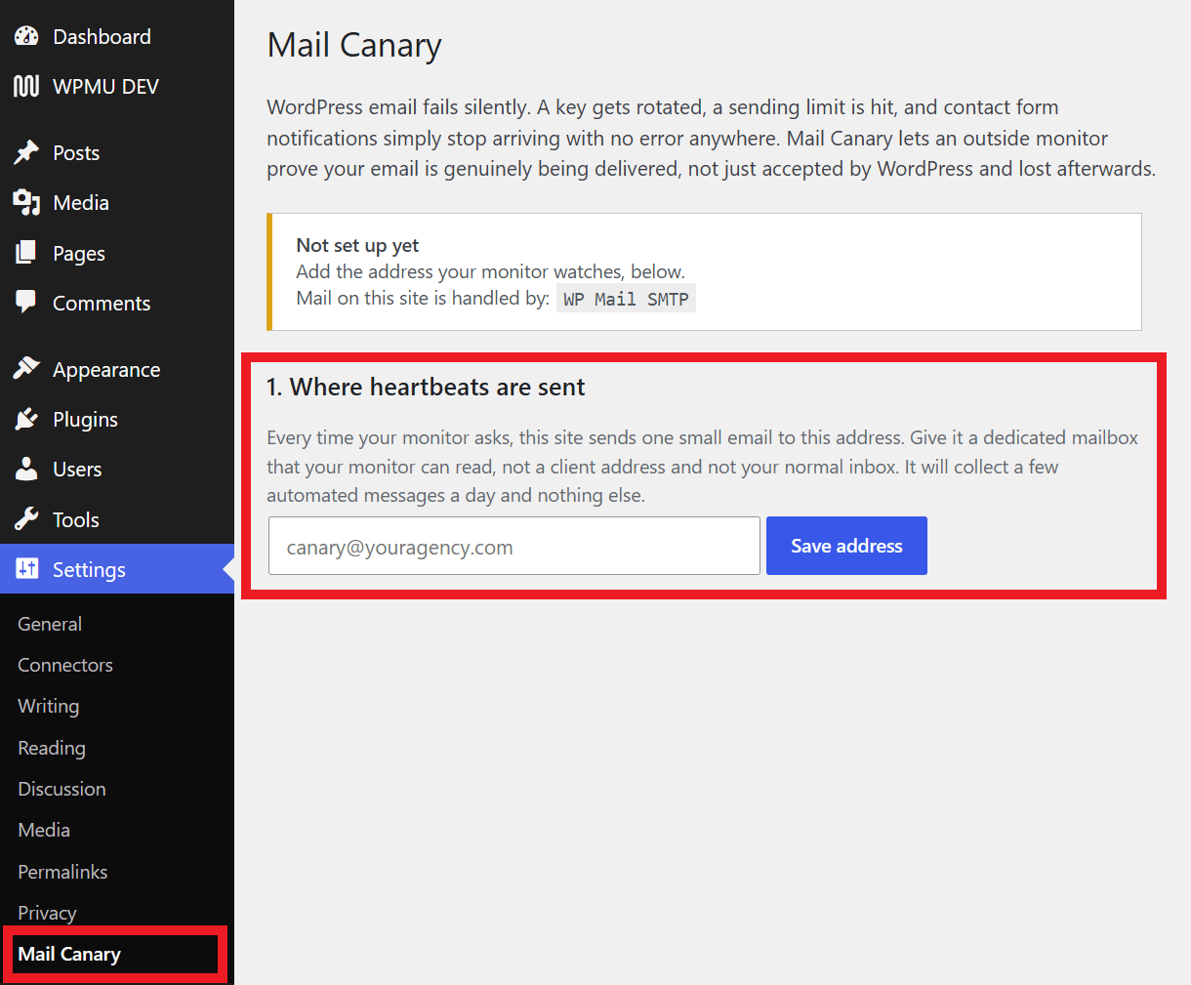Select the highlighted Settings menu
Viewport: 1191px width, 985px height.
[x=117, y=569]
